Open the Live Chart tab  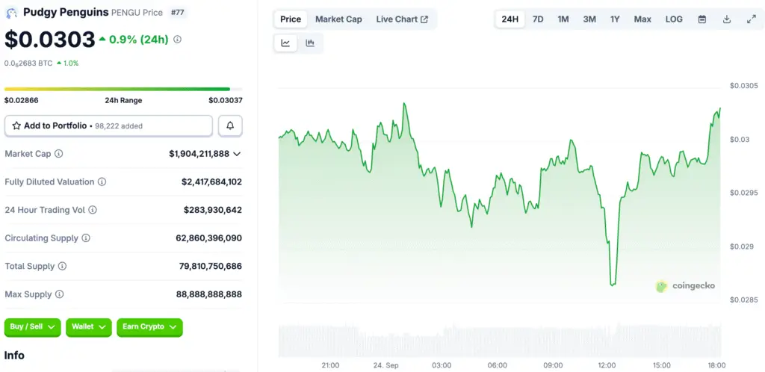(x=402, y=19)
